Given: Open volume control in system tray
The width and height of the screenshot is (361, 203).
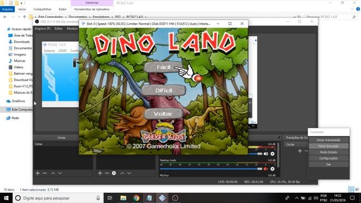Looking at the screenshot, I should (316, 198).
